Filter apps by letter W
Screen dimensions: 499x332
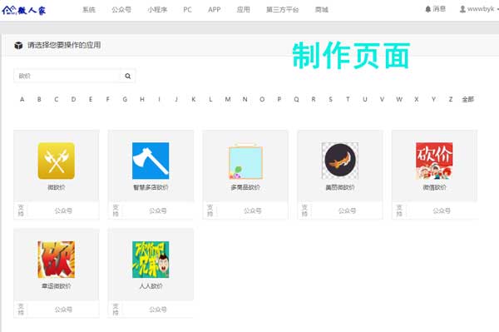point(399,99)
